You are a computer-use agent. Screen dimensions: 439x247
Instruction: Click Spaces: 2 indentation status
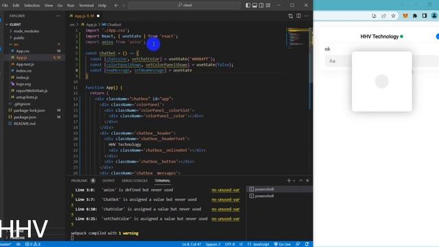(x=213, y=244)
